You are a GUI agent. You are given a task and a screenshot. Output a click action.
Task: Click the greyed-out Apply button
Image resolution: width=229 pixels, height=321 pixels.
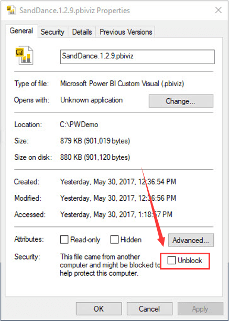(x=200, y=309)
